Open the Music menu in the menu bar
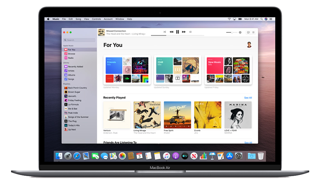This screenshot has width=317, height=187. pos(56,19)
